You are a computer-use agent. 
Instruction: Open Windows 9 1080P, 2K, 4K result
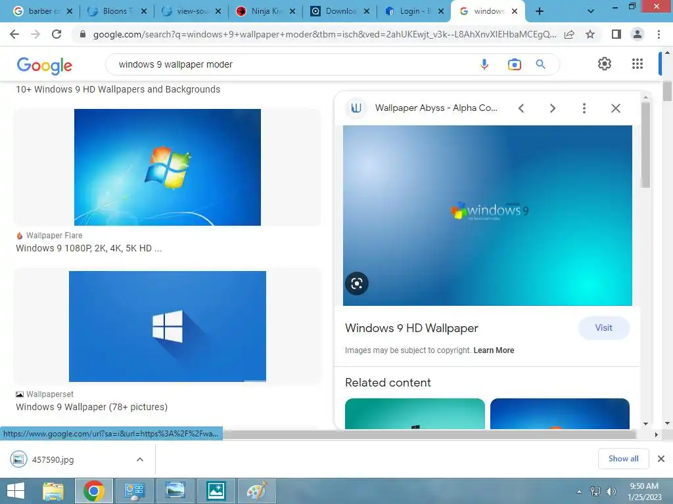[89, 248]
